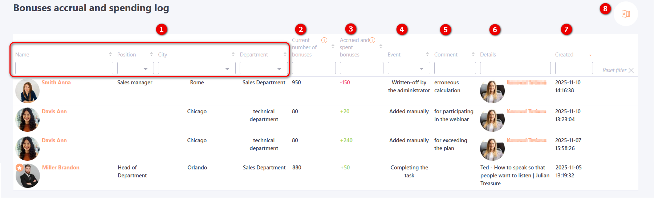Click the Name filter input field
The image size is (654, 198).
coord(64,68)
